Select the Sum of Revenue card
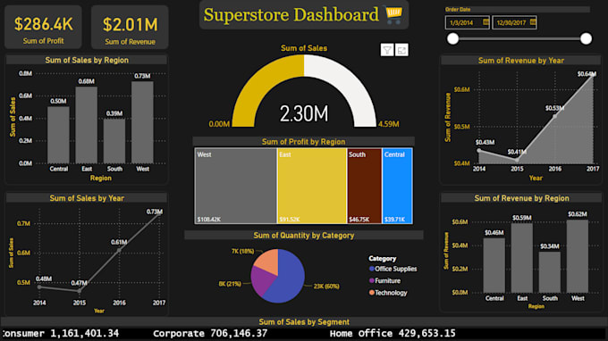This screenshot has width=608, height=341. [x=130, y=27]
